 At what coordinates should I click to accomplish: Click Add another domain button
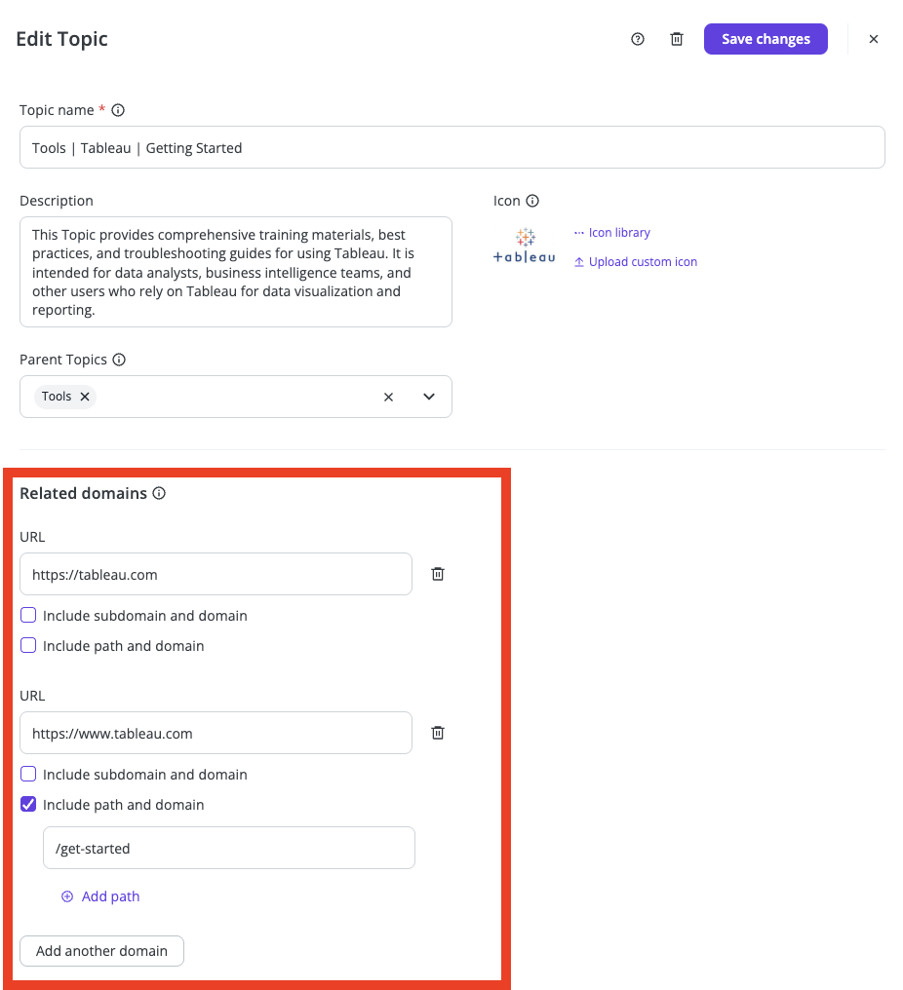pyautogui.click(x=101, y=951)
